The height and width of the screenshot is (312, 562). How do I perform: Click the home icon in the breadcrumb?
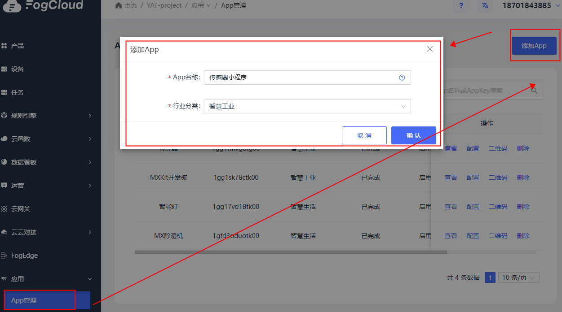119,5
